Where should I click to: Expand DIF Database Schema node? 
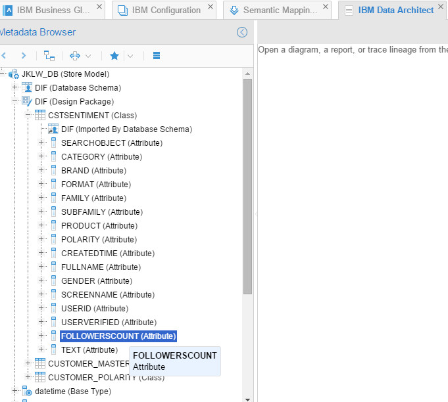click(14, 87)
